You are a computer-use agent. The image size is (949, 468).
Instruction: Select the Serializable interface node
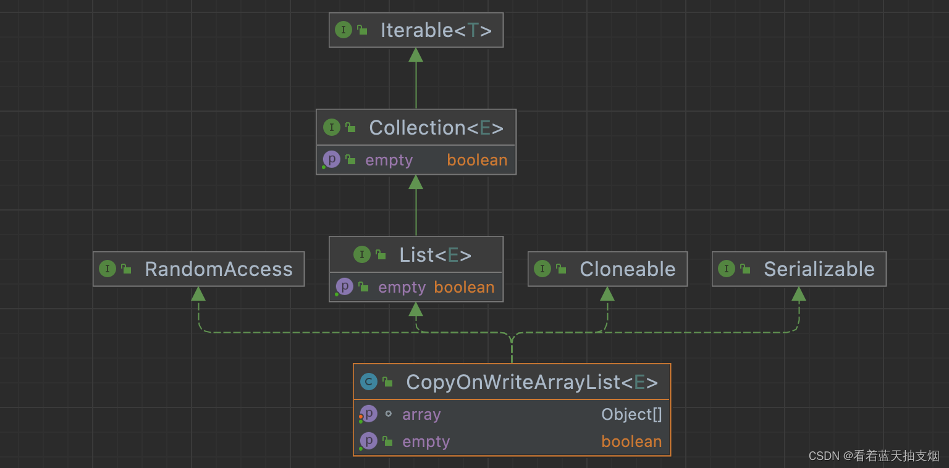click(799, 269)
